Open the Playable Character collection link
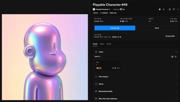Image resolution: width=180 pixels, height=102 pixels. click(102, 10)
